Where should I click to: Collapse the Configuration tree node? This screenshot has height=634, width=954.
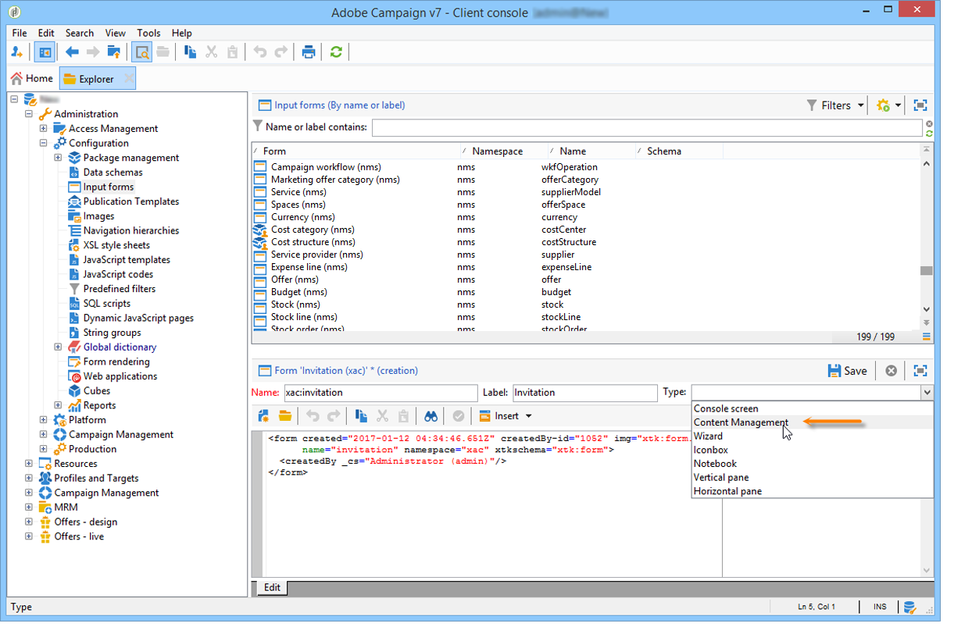(44, 143)
